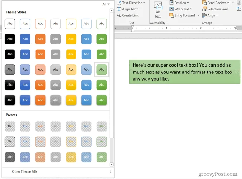
Task: Choose the solid black fill style in second row
Action: click(10, 39)
